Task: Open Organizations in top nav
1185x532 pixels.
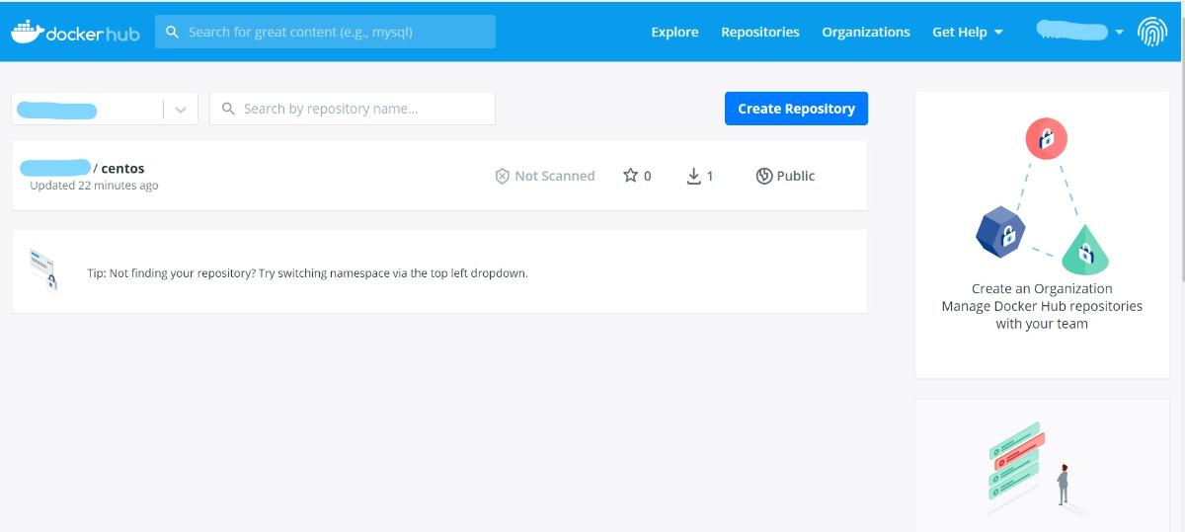Action: coord(866,32)
